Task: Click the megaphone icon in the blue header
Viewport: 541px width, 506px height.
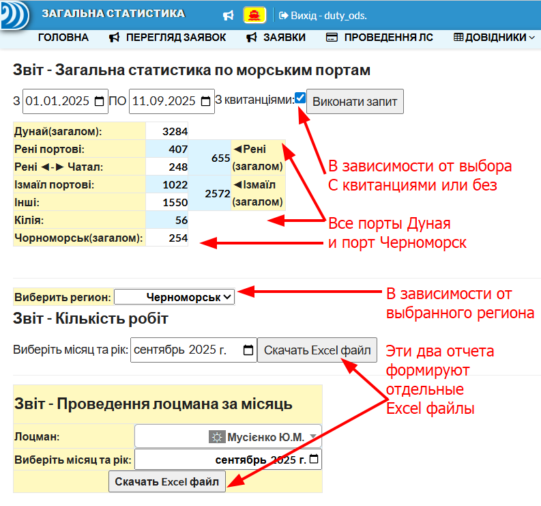Action: point(229,16)
